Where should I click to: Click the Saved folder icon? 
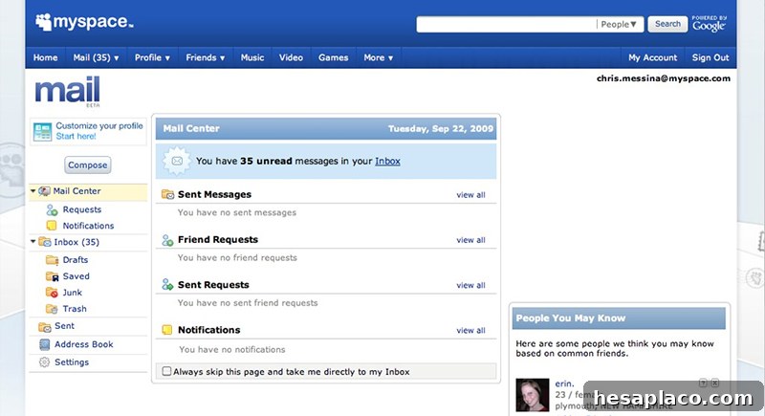click(x=52, y=276)
